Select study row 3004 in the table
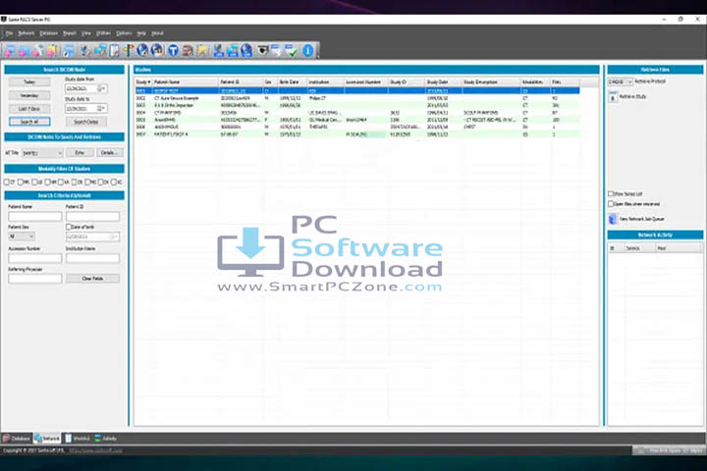This screenshot has width=707, height=471. [x=357, y=113]
